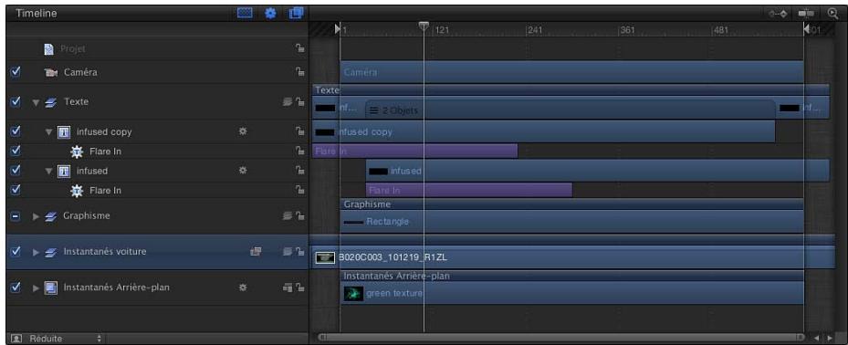Click the 2D/3D group icon on Texte row

(288, 101)
